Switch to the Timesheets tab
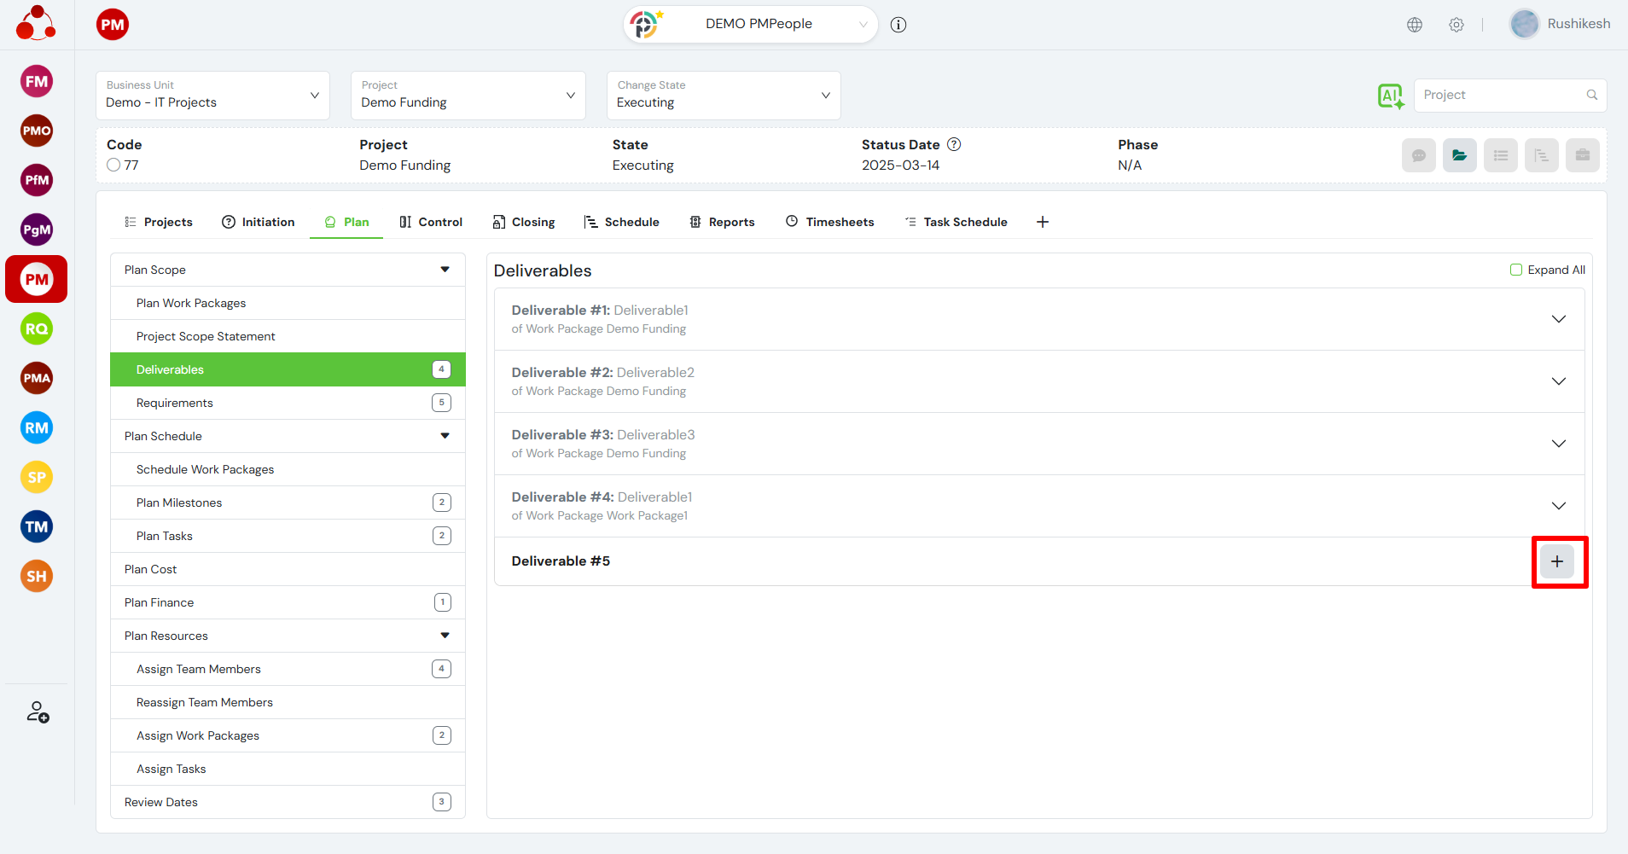 [x=829, y=222]
